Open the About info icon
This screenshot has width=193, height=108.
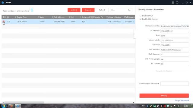click(x=177, y=2)
